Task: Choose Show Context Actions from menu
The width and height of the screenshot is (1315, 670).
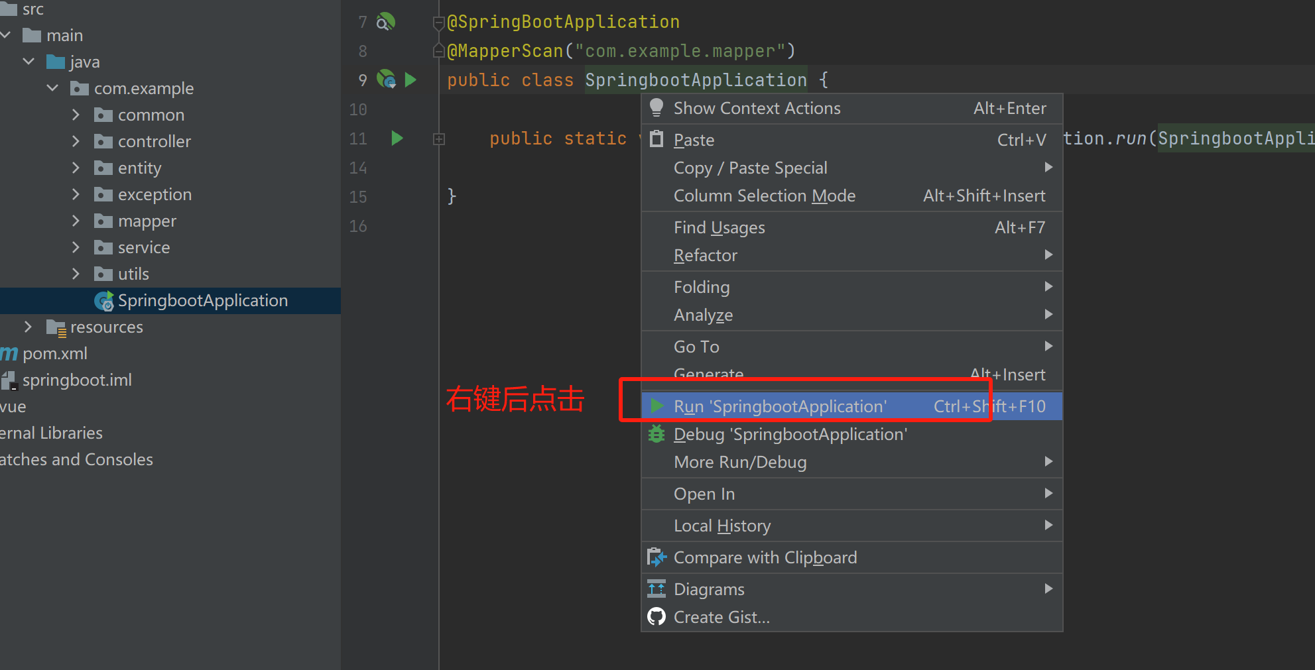Action: [852, 108]
